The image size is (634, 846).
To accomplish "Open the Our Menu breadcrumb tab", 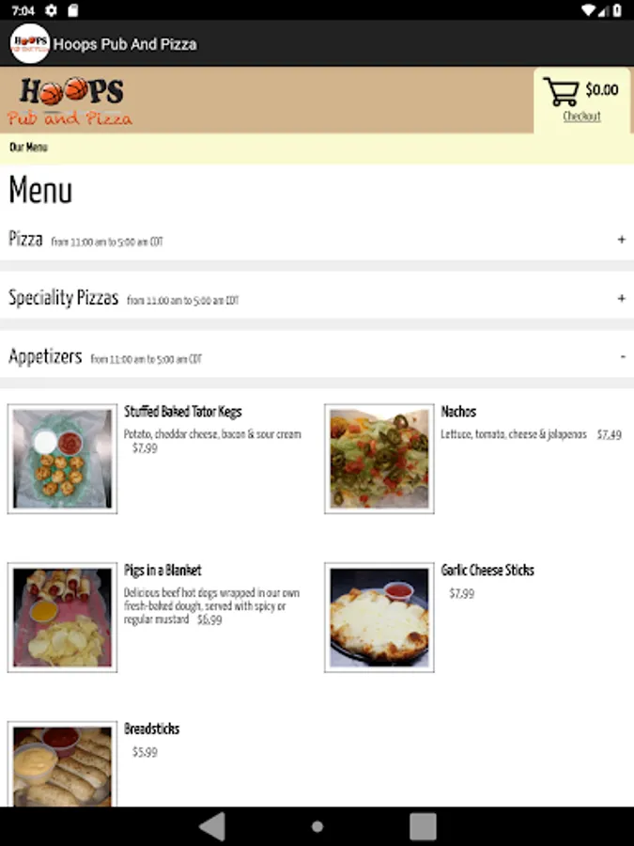I will 28,148.
